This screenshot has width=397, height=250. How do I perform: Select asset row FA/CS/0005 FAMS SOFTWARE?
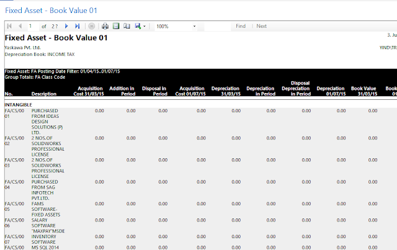(200, 209)
